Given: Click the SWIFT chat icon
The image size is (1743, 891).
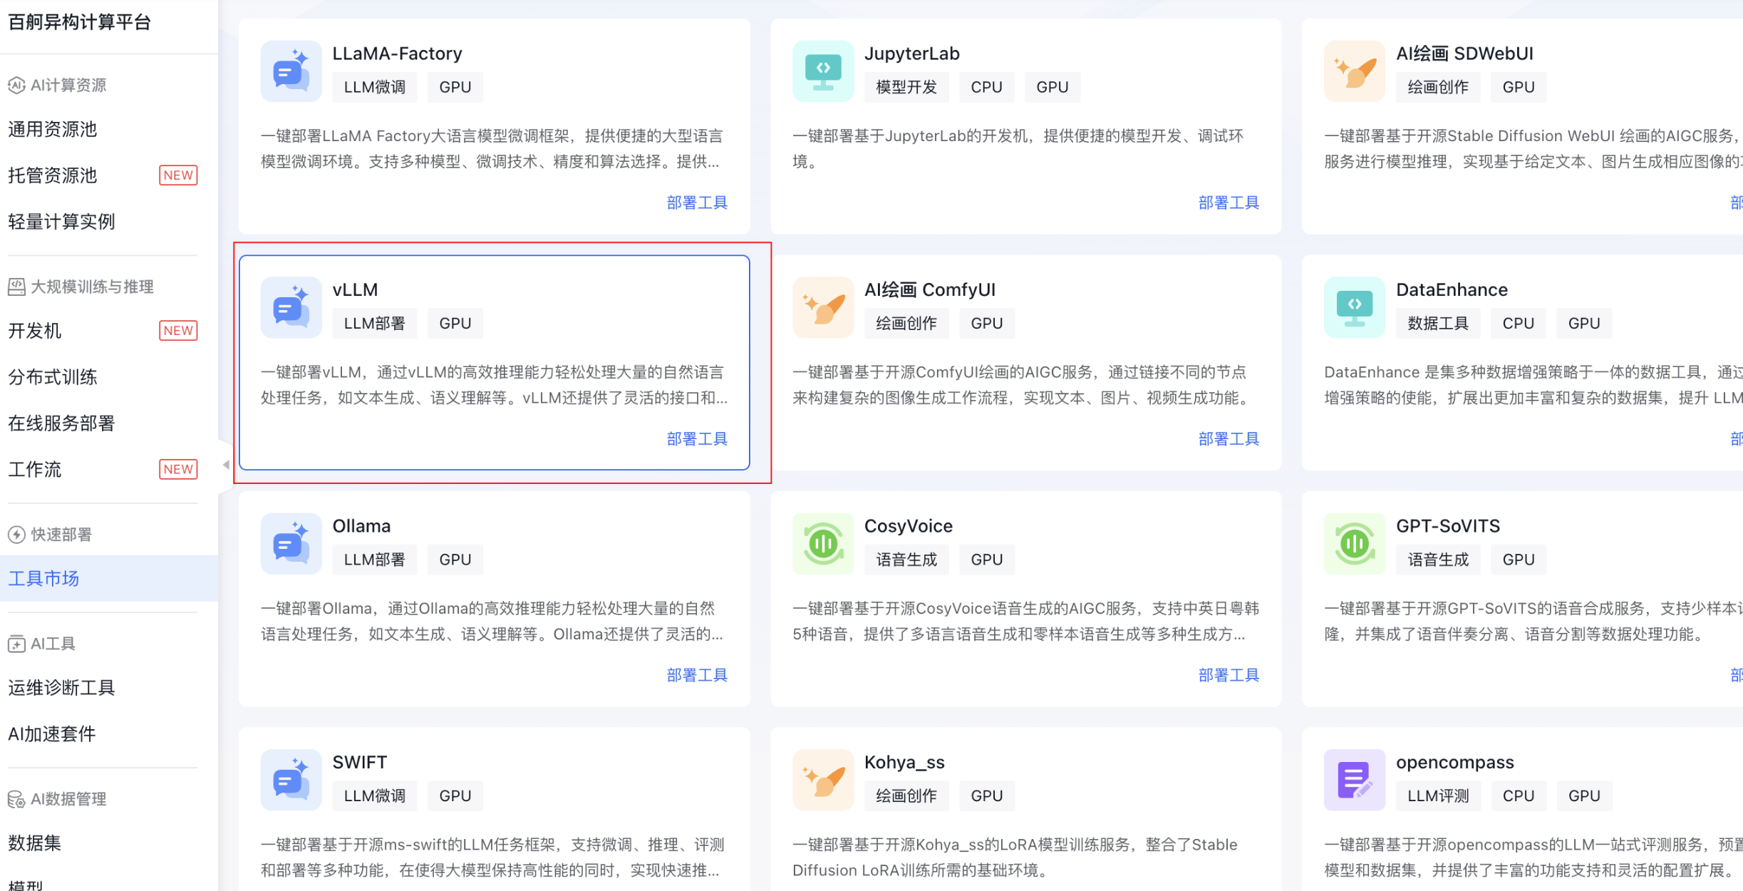Looking at the screenshot, I should (291, 780).
